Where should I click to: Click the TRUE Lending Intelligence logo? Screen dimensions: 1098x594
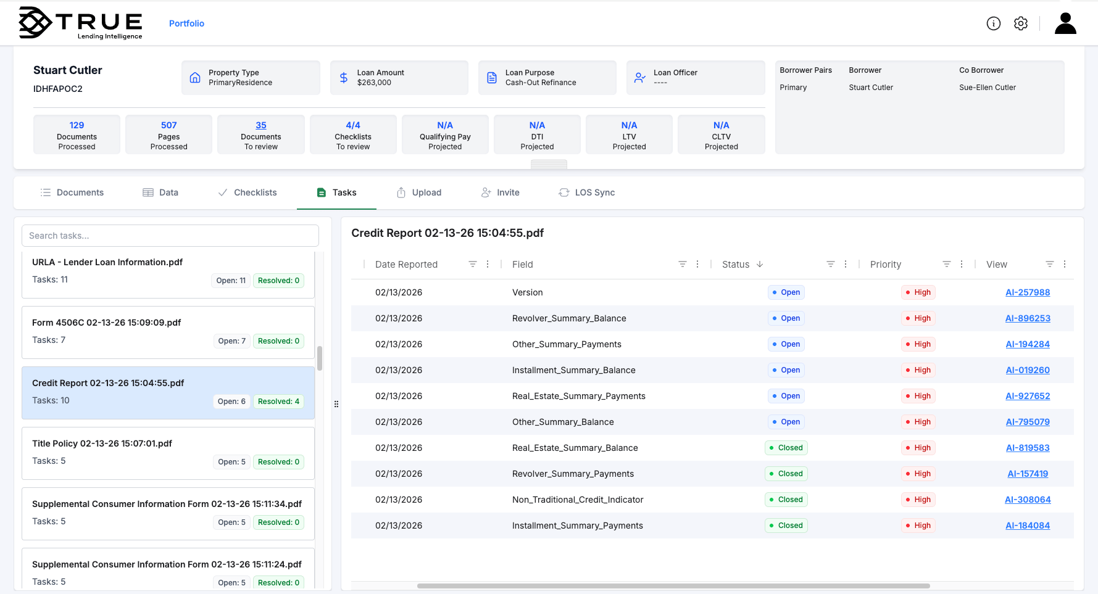click(x=80, y=23)
